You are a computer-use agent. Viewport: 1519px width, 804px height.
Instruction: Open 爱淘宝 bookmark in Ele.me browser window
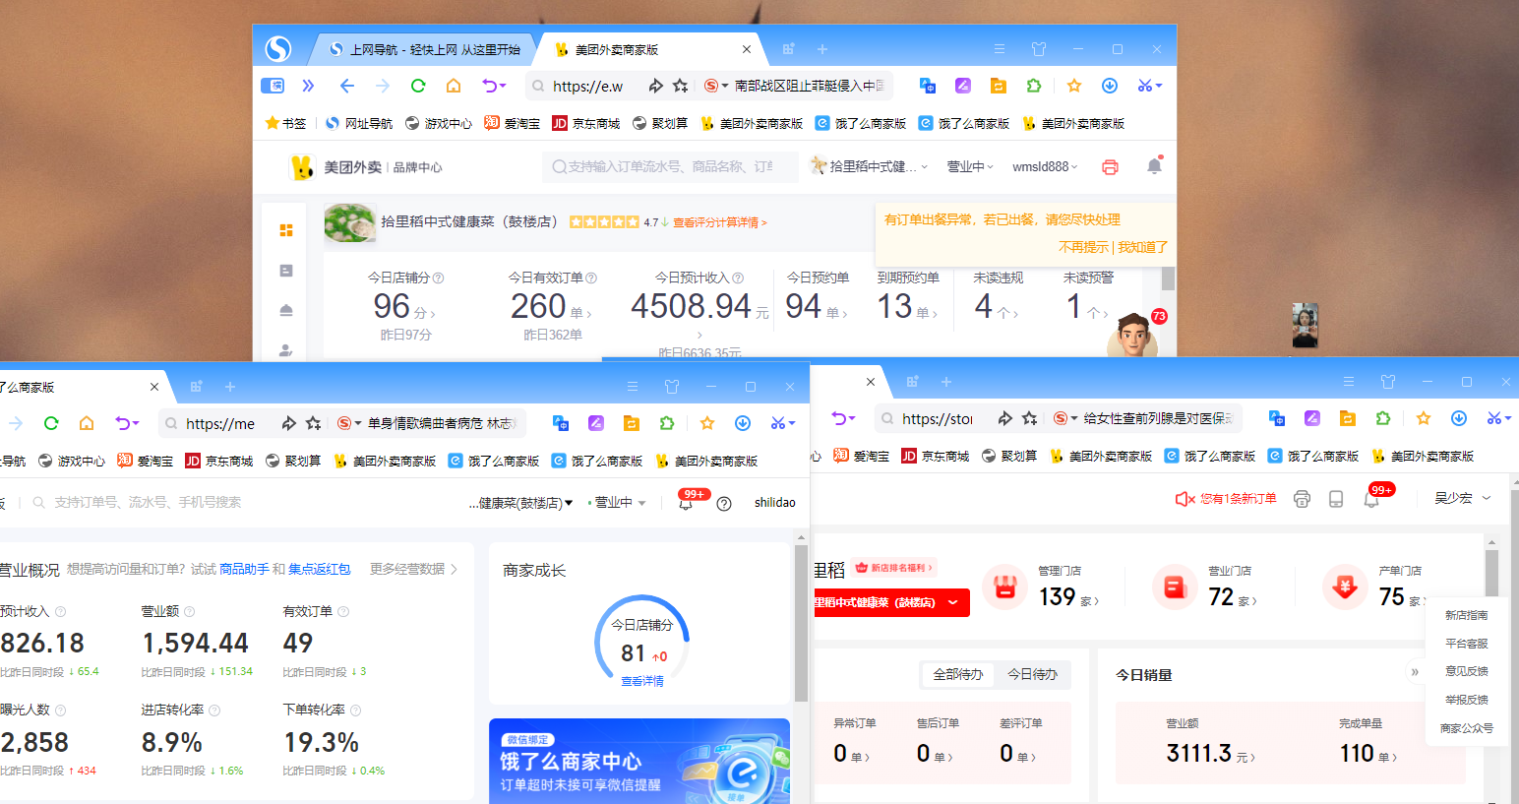coord(145,461)
